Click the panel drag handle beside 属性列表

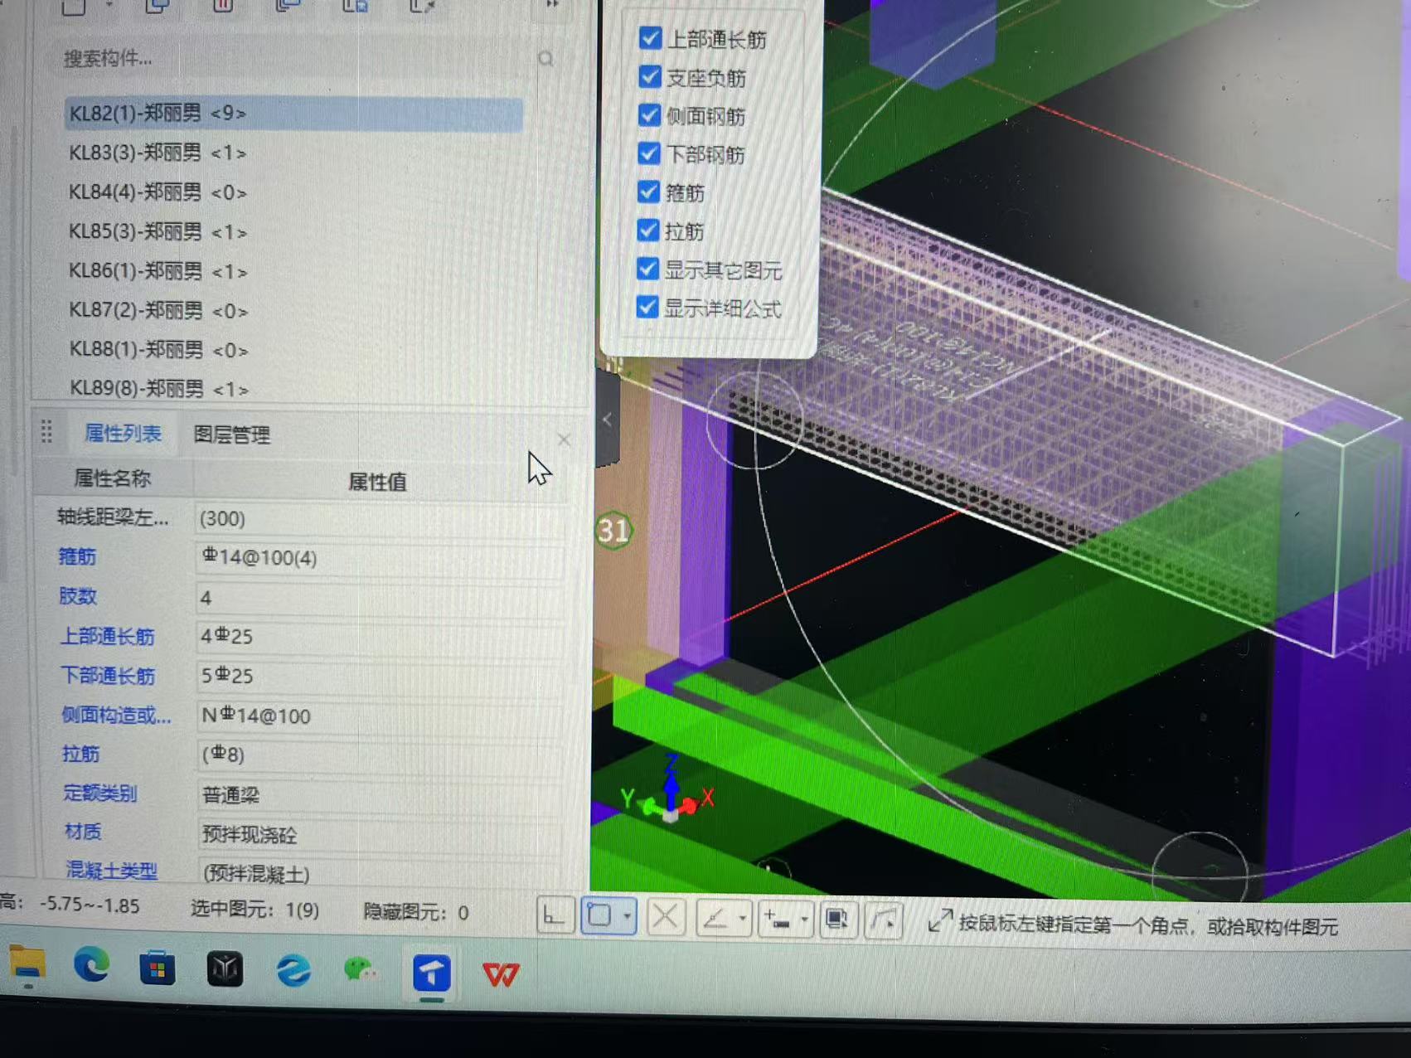[46, 431]
